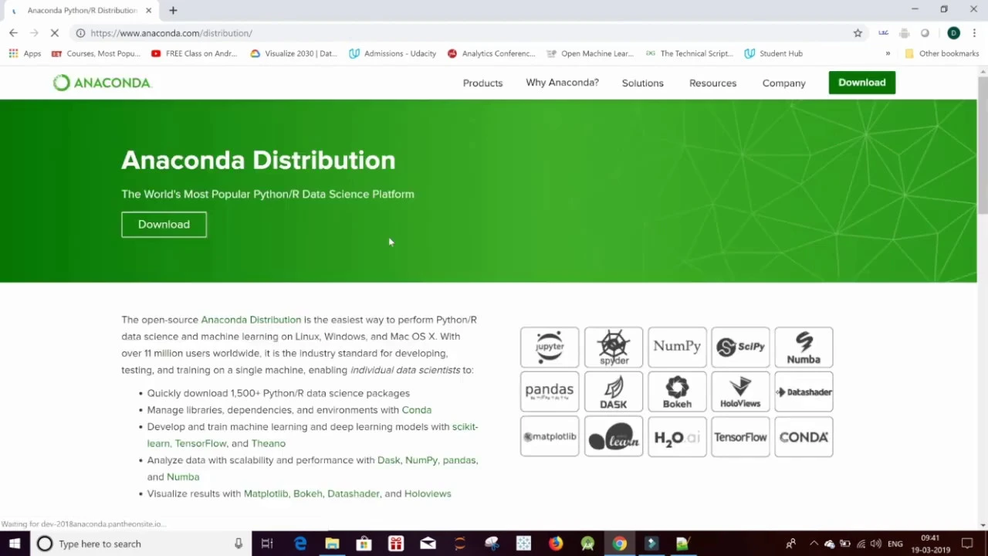Open notification center on taskbar
The image size is (988, 556).
[967, 544]
